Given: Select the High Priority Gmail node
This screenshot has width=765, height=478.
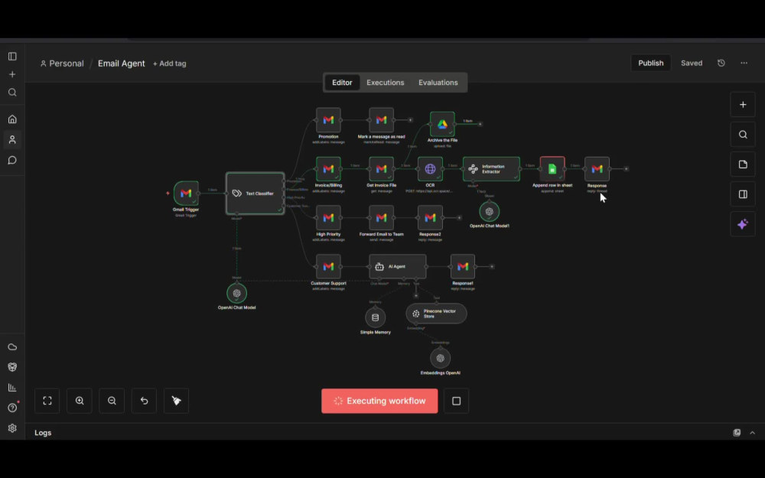Looking at the screenshot, I should tap(328, 217).
